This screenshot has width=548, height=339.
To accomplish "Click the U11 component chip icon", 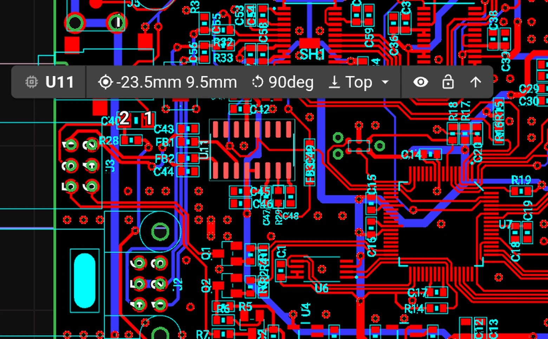I will click(x=31, y=82).
